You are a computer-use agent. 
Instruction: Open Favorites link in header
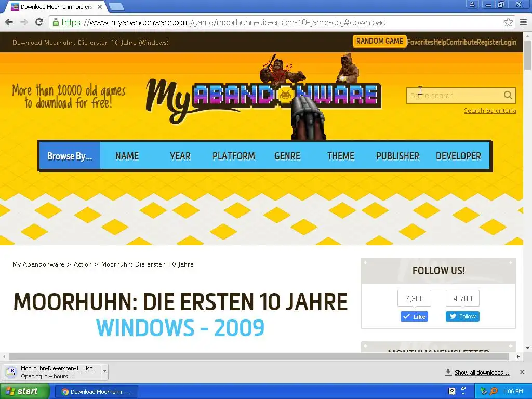[x=420, y=42]
